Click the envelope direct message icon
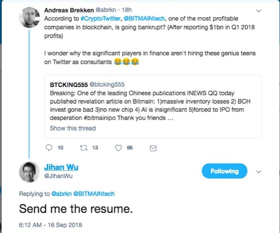The image size is (280, 233). pos(153,148)
